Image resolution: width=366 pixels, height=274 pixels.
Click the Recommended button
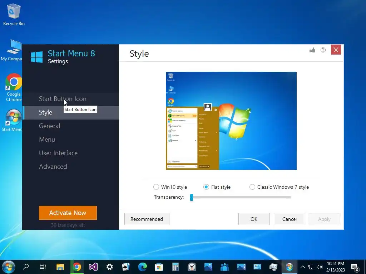click(147, 219)
